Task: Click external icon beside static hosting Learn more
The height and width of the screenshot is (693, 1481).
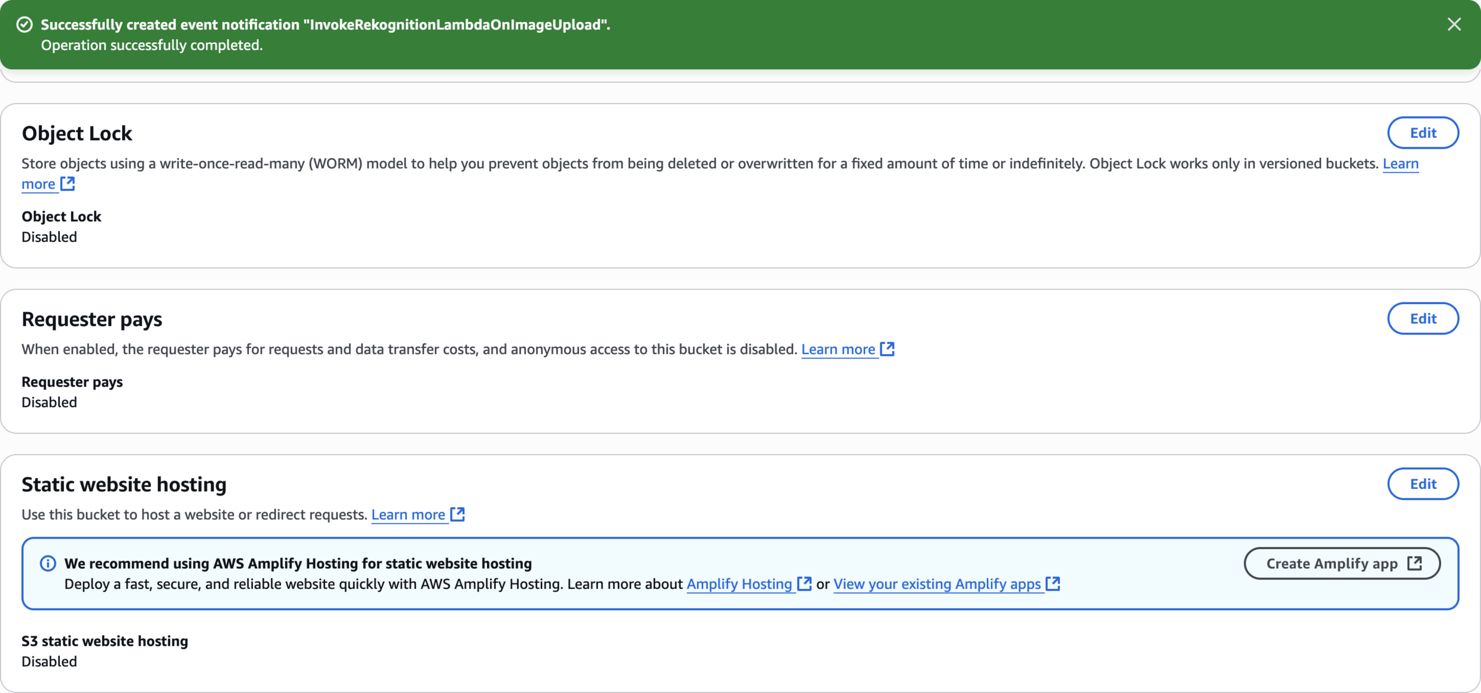Action: pos(457,514)
